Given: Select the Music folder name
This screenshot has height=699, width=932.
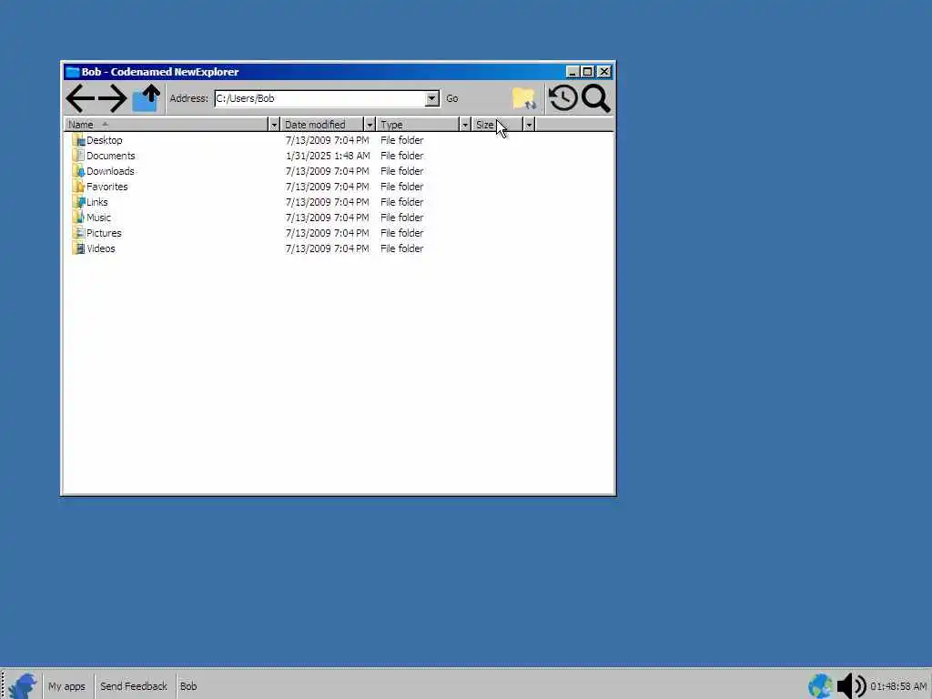Looking at the screenshot, I should tap(98, 218).
